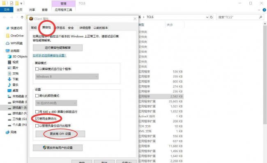Image resolution: width=267 pixels, height=163 pixels.
Task: Select 工作盘 (G:) drive in sidebar
Action: pos(17,119)
